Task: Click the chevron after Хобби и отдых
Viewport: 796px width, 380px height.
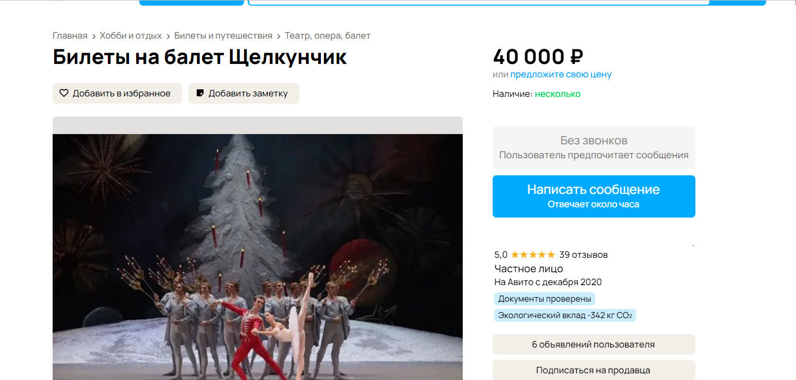Action: pos(168,36)
